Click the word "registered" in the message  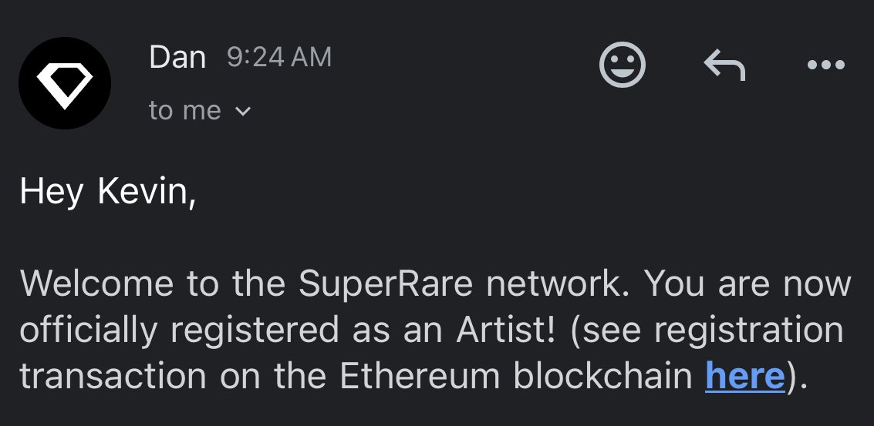[255, 330]
